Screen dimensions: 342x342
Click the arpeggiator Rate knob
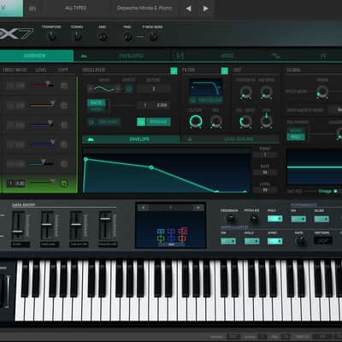click(x=300, y=241)
